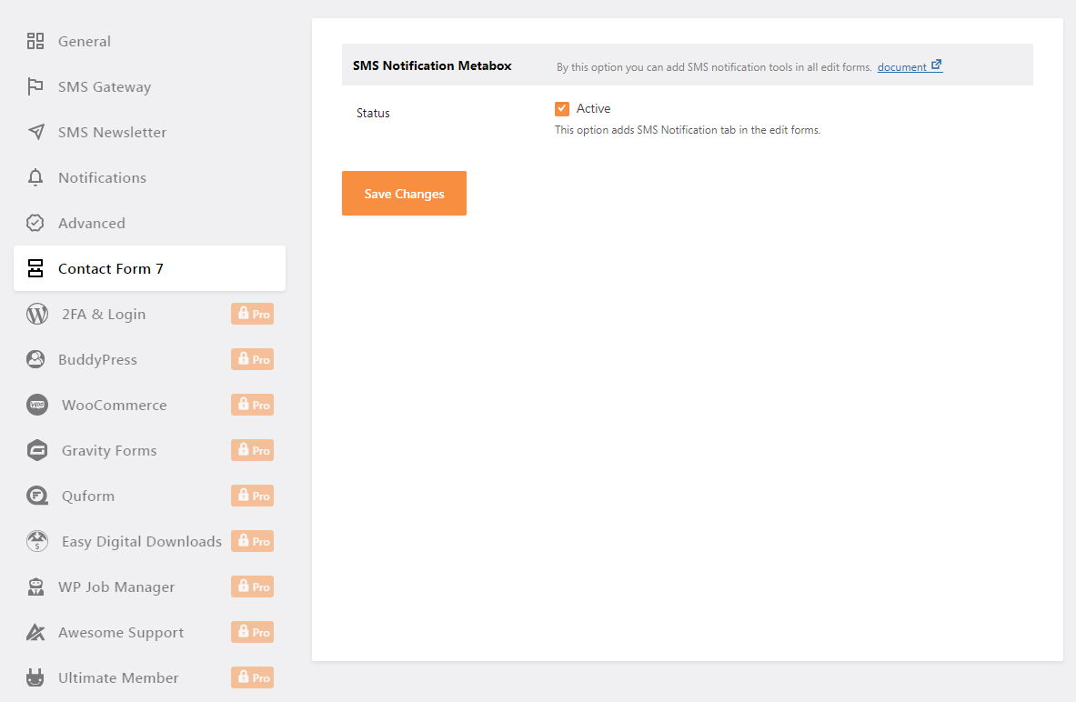Image resolution: width=1076 pixels, height=702 pixels.
Task: Click the SMS Newsletter paper plane icon
Action: [x=35, y=132]
